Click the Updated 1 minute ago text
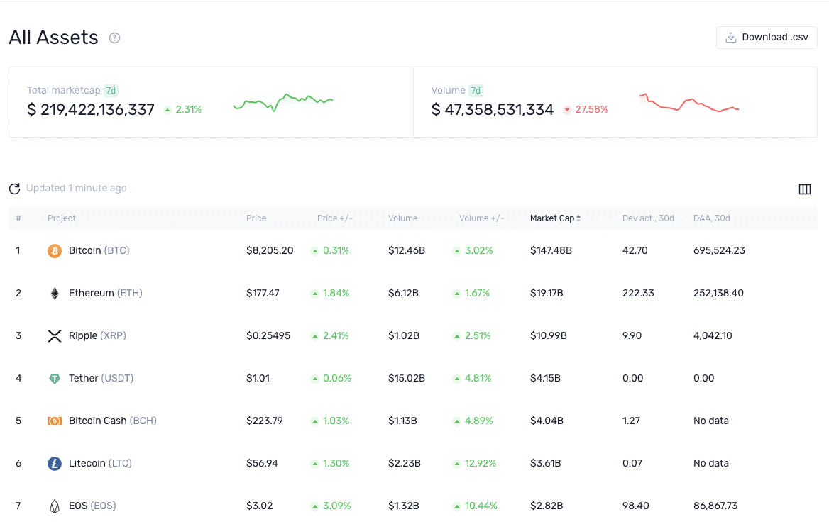829x529 pixels. point(77,188)
